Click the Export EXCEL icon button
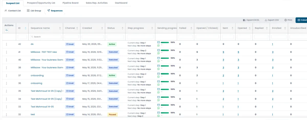Screen dimensions: 307x120 click(x=251, y=20)
